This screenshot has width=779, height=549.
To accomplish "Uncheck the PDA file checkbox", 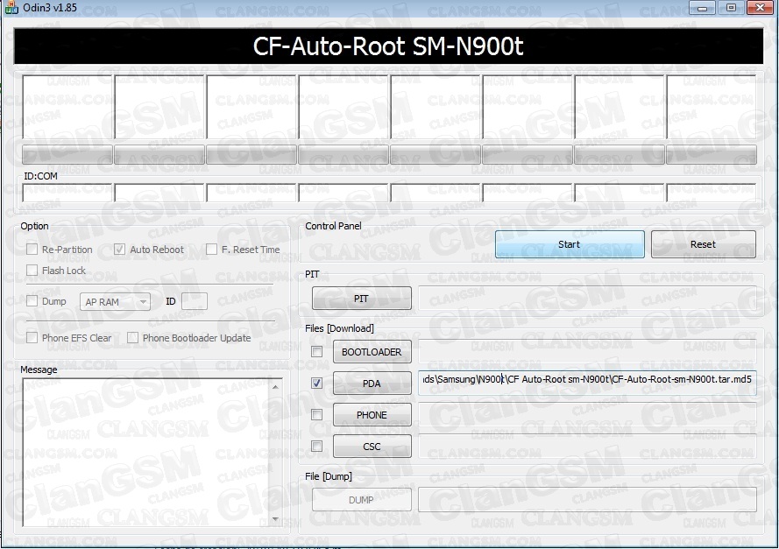I will click(x=316, y=384).
